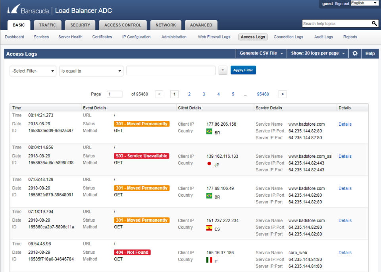Click the plus icon next to the filter field
The image size is (381, 272).
point(223,70)
